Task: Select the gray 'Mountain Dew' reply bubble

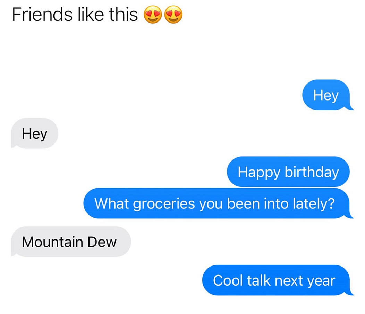Action: (x=71, y=242)
